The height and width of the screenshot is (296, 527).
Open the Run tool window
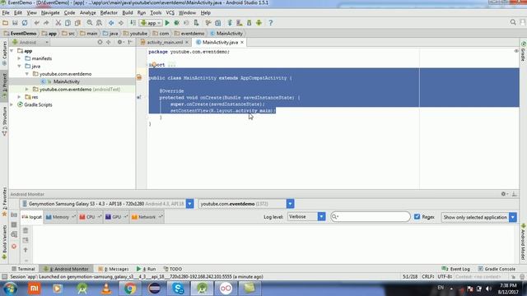point(147,269)
